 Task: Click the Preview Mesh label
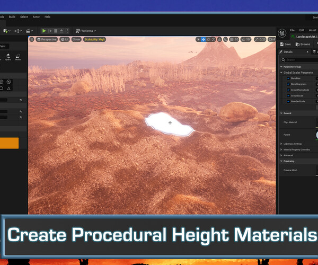point(290,170)
